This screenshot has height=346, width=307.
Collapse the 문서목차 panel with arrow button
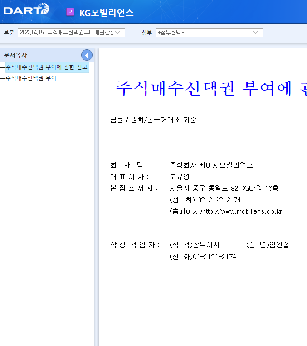pos(87,55)
